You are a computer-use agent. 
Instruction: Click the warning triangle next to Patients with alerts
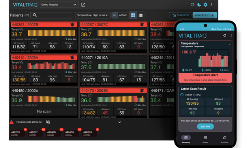[12, 122]
